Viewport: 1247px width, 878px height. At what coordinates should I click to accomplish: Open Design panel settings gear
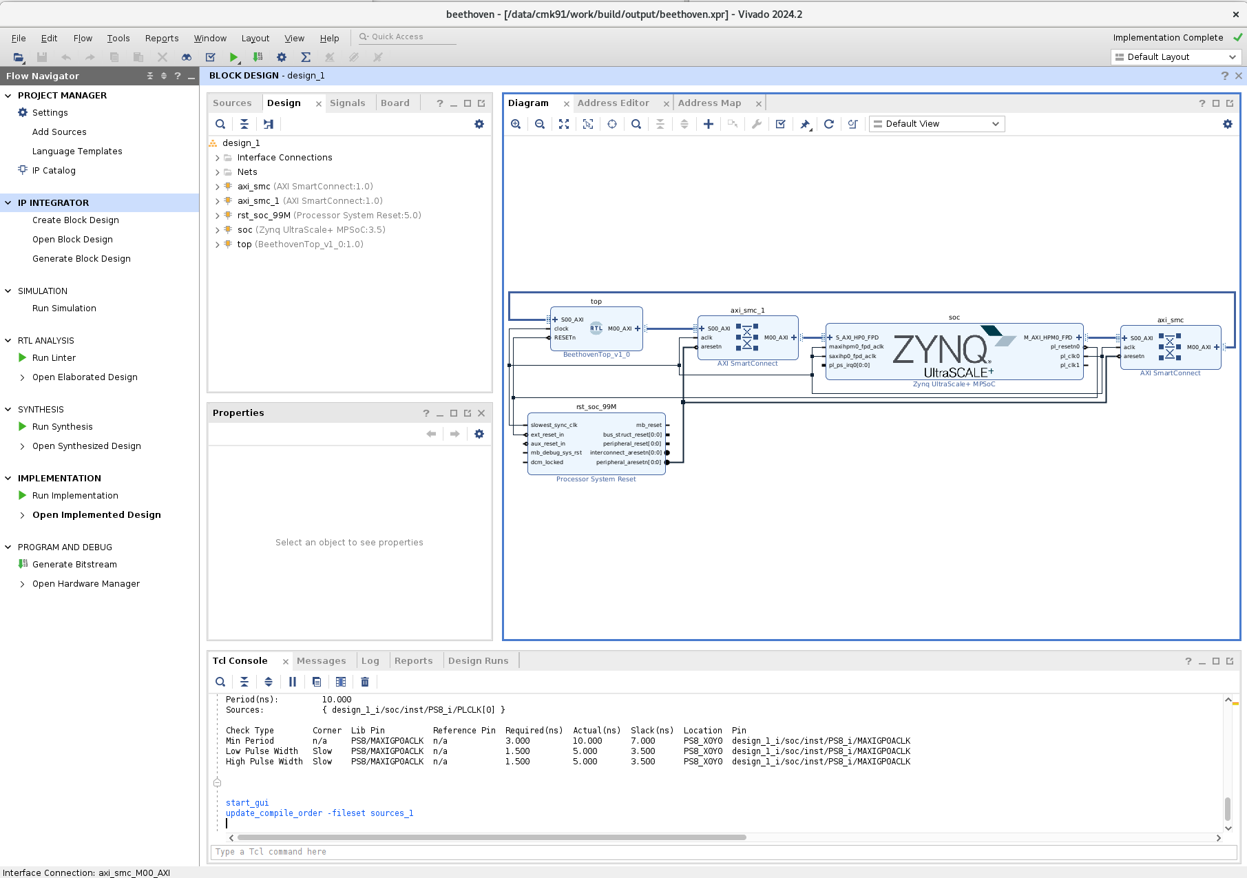[x=479, y=124]
